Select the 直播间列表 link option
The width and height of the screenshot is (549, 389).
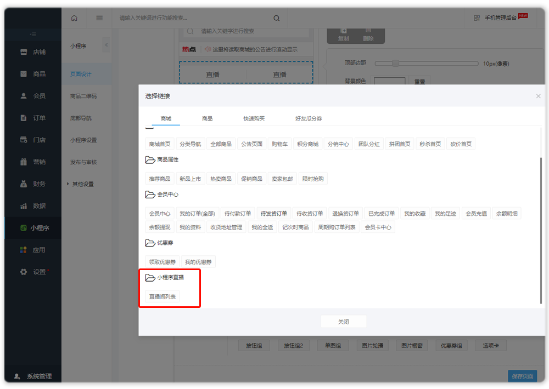(163, 297)
